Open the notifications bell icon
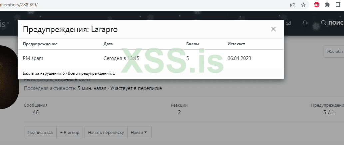344x145 pixels. (x=305, y=23)
